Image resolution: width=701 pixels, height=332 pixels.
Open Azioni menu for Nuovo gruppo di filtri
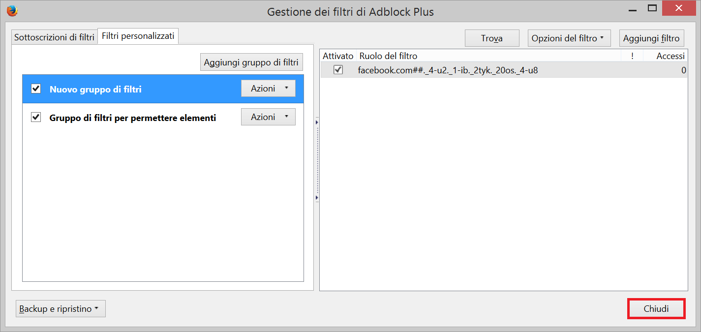coord(268,89)
